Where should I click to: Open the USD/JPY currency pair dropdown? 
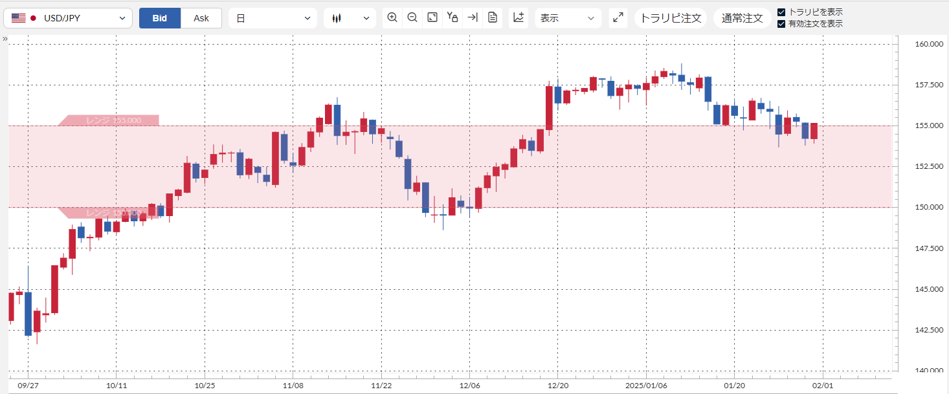(68, 18)
